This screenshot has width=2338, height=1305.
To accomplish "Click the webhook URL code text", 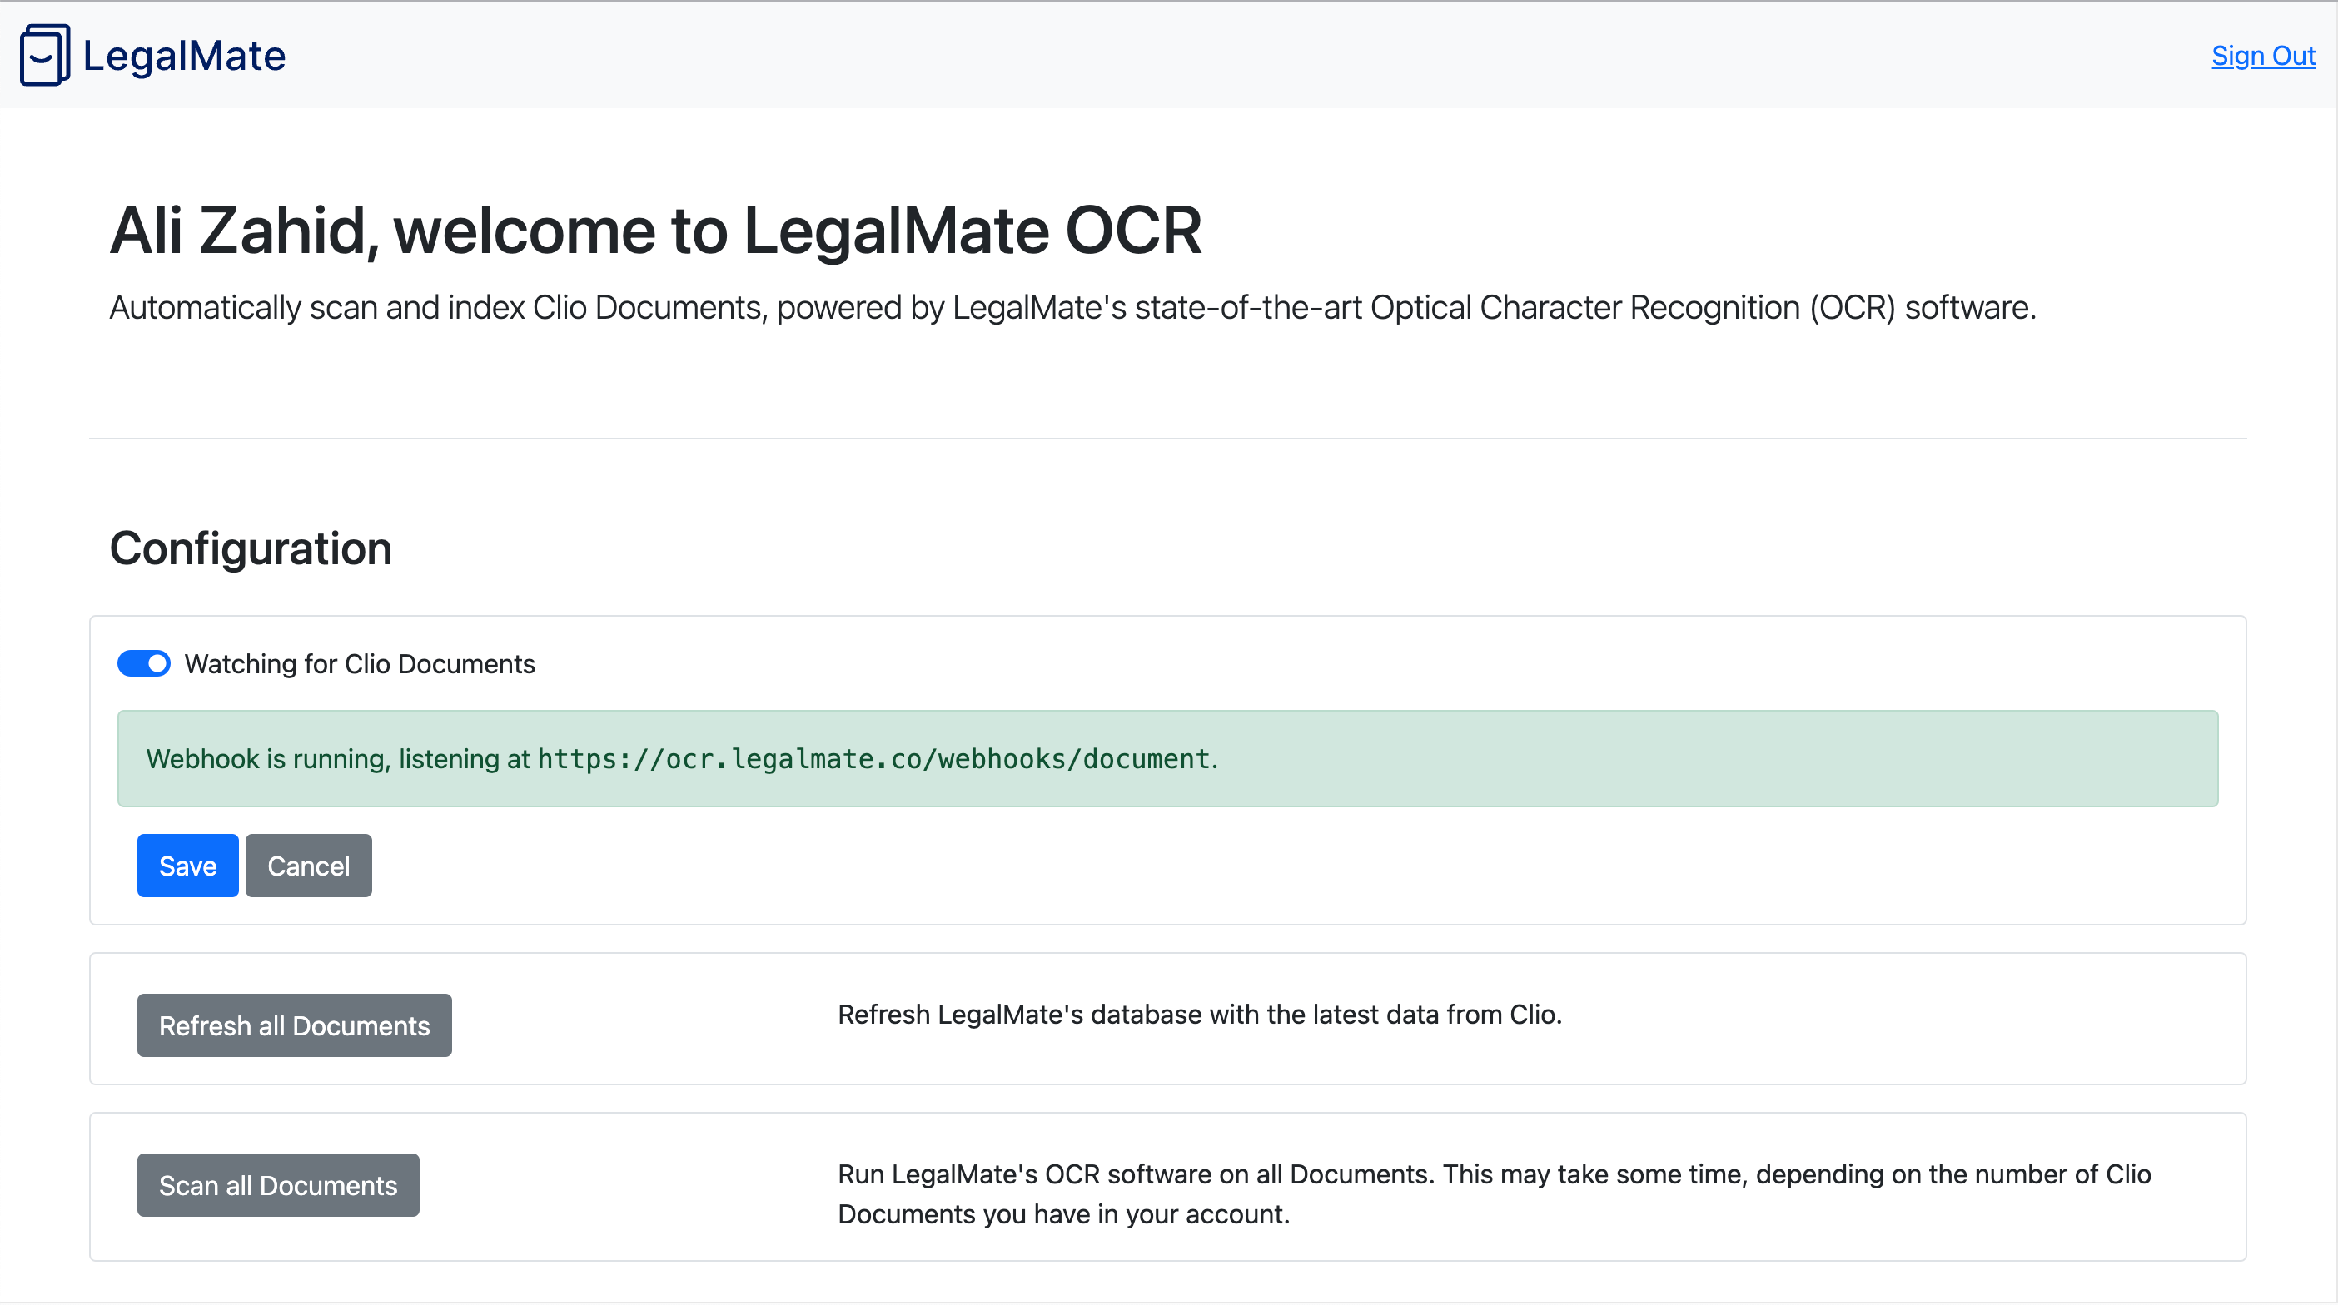I will (x=873, y=759).
